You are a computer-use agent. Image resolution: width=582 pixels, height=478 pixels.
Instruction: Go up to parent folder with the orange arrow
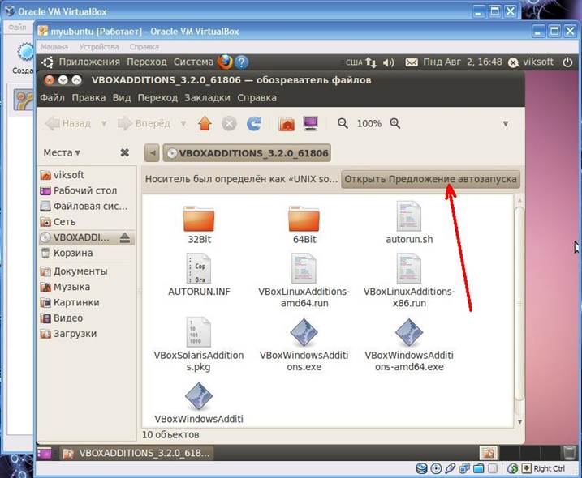205,123
